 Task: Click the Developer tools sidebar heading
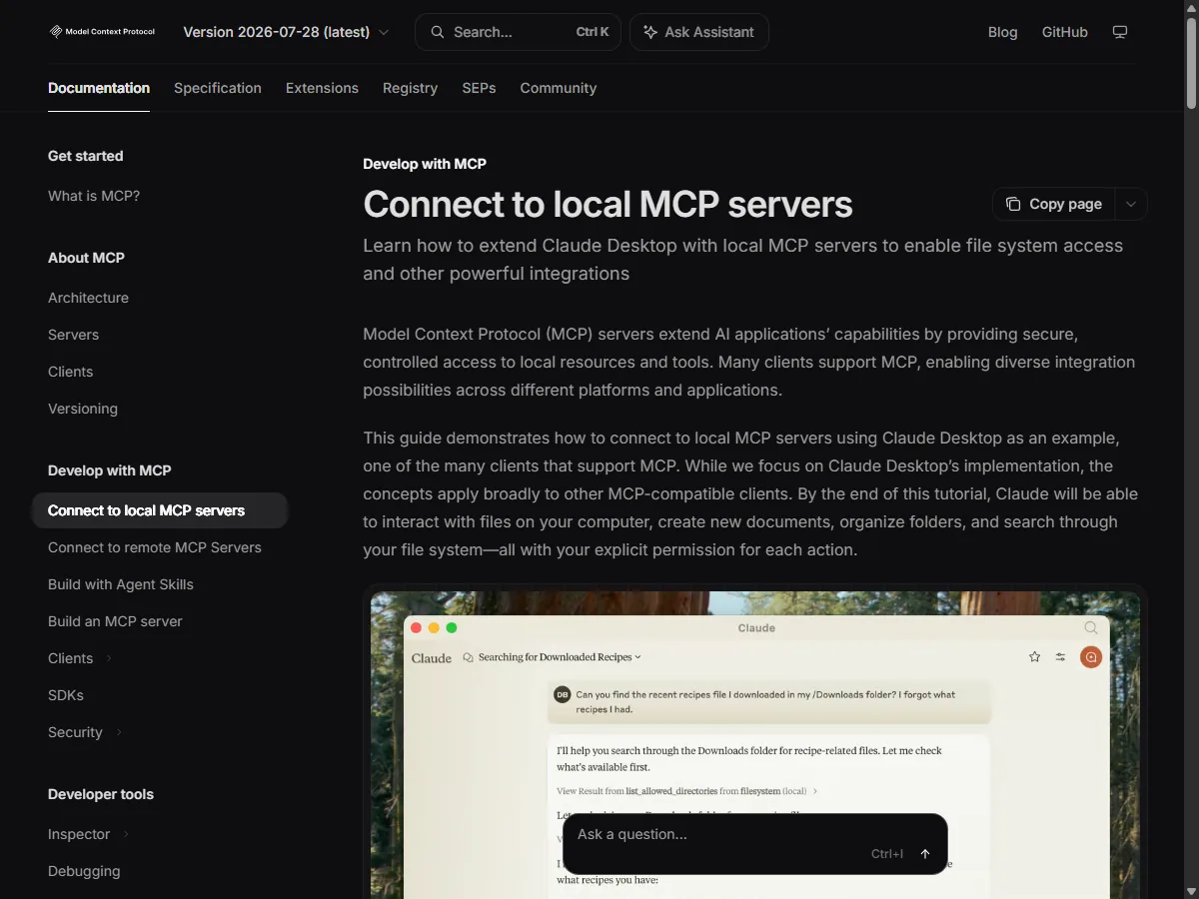coord(101,794)
